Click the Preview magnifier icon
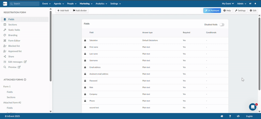 coord(5,67)
